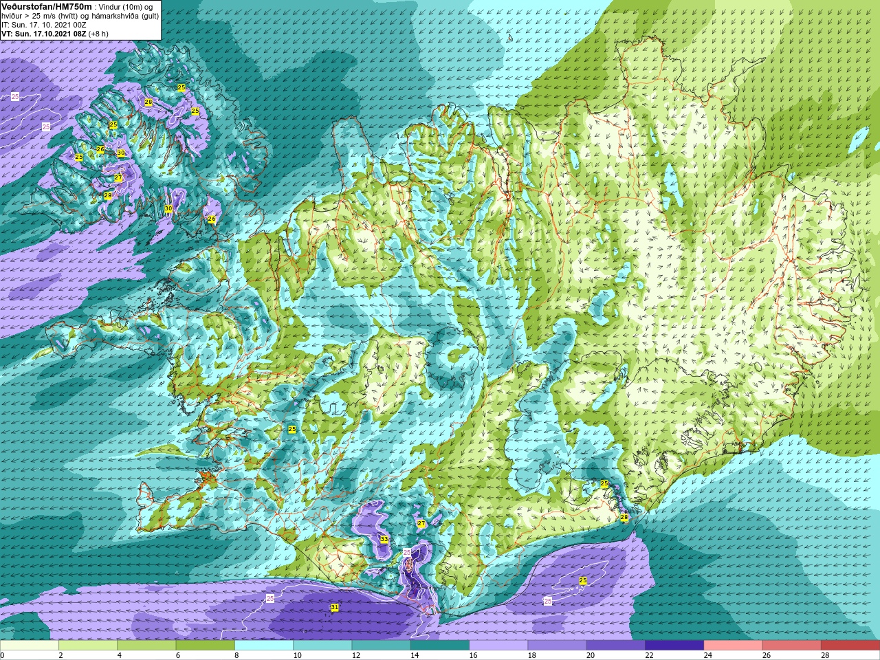The width and height of the screenshot is (880, 660).
Task: Pick the pink 24–26 m/s swatch
Action: [x=733, y=646]
